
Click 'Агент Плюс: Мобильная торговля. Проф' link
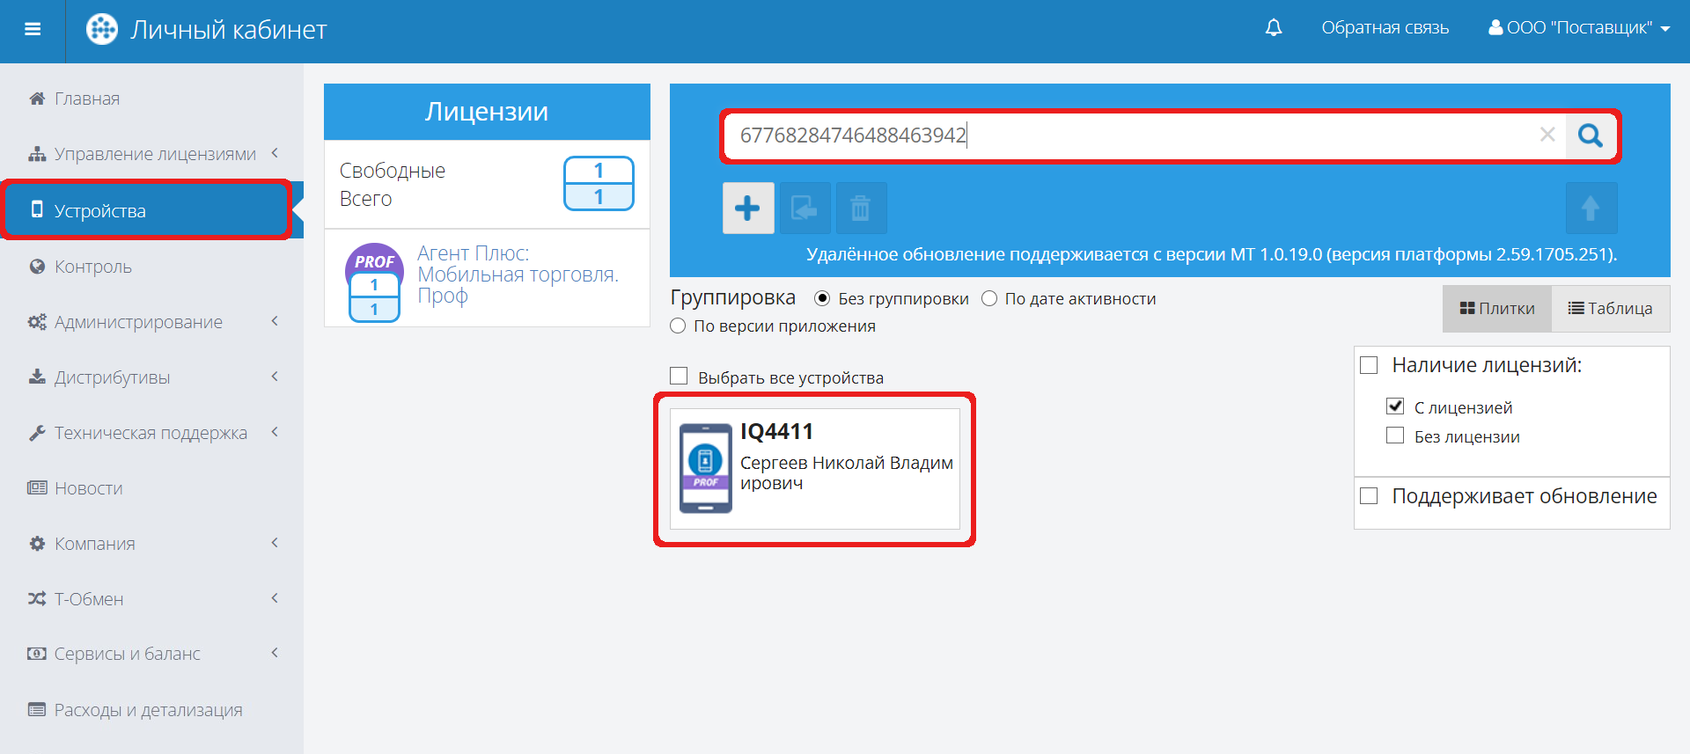point(517,275)
